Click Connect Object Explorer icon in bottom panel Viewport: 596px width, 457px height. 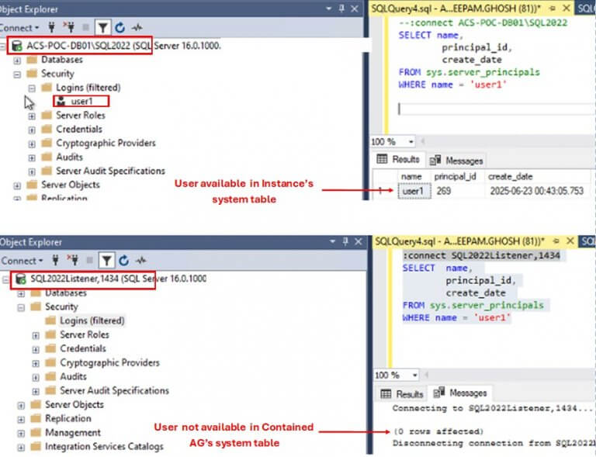click(56, 261)
